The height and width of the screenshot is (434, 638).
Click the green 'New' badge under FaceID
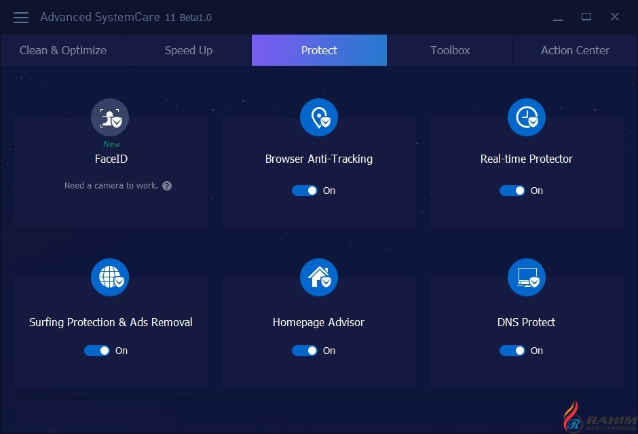[x=111, y=144]
